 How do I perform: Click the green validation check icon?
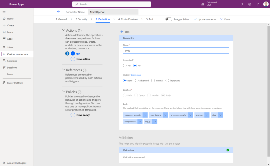pos(228,150)
